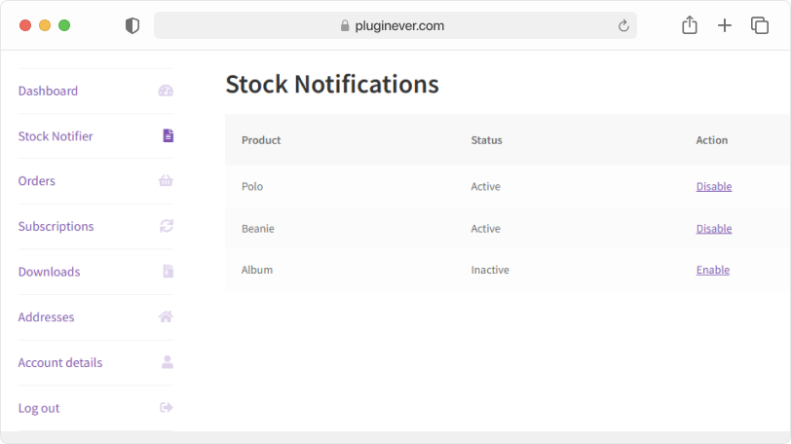Click the Account details person icon

coord(168,362)
